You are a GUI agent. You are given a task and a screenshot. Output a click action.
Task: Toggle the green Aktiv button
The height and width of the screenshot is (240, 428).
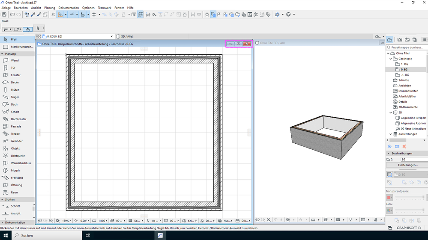[389, 210]
